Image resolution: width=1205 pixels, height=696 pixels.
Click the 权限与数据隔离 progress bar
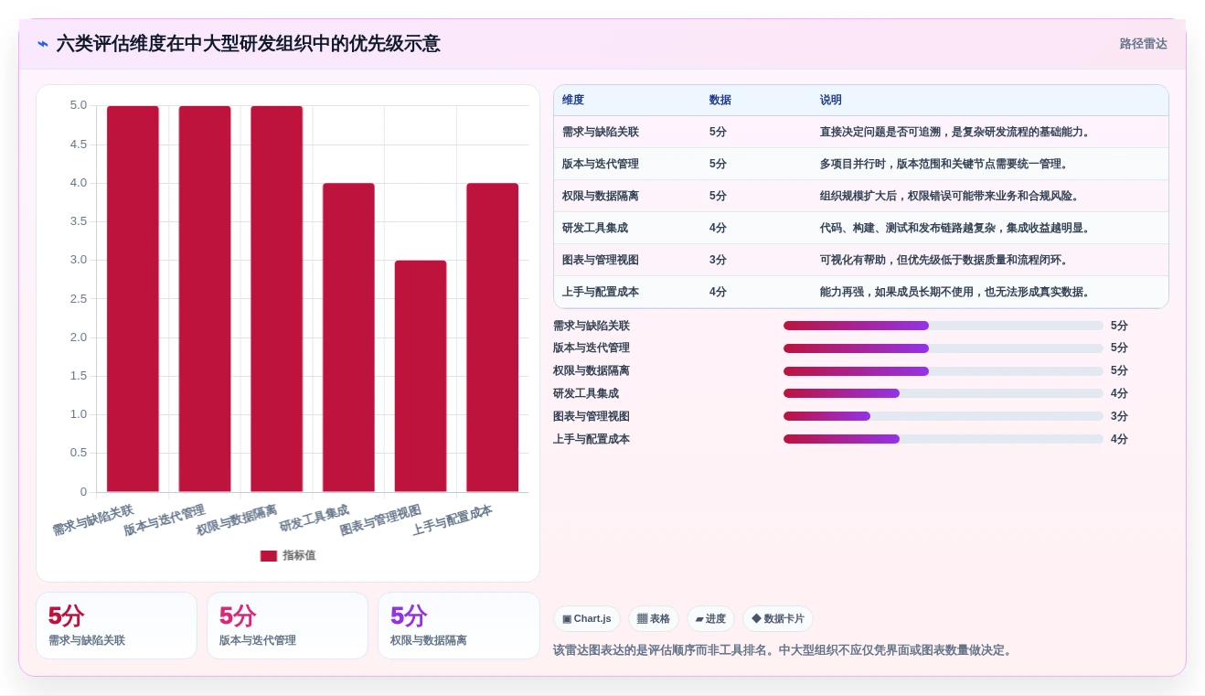pos(944,371)
